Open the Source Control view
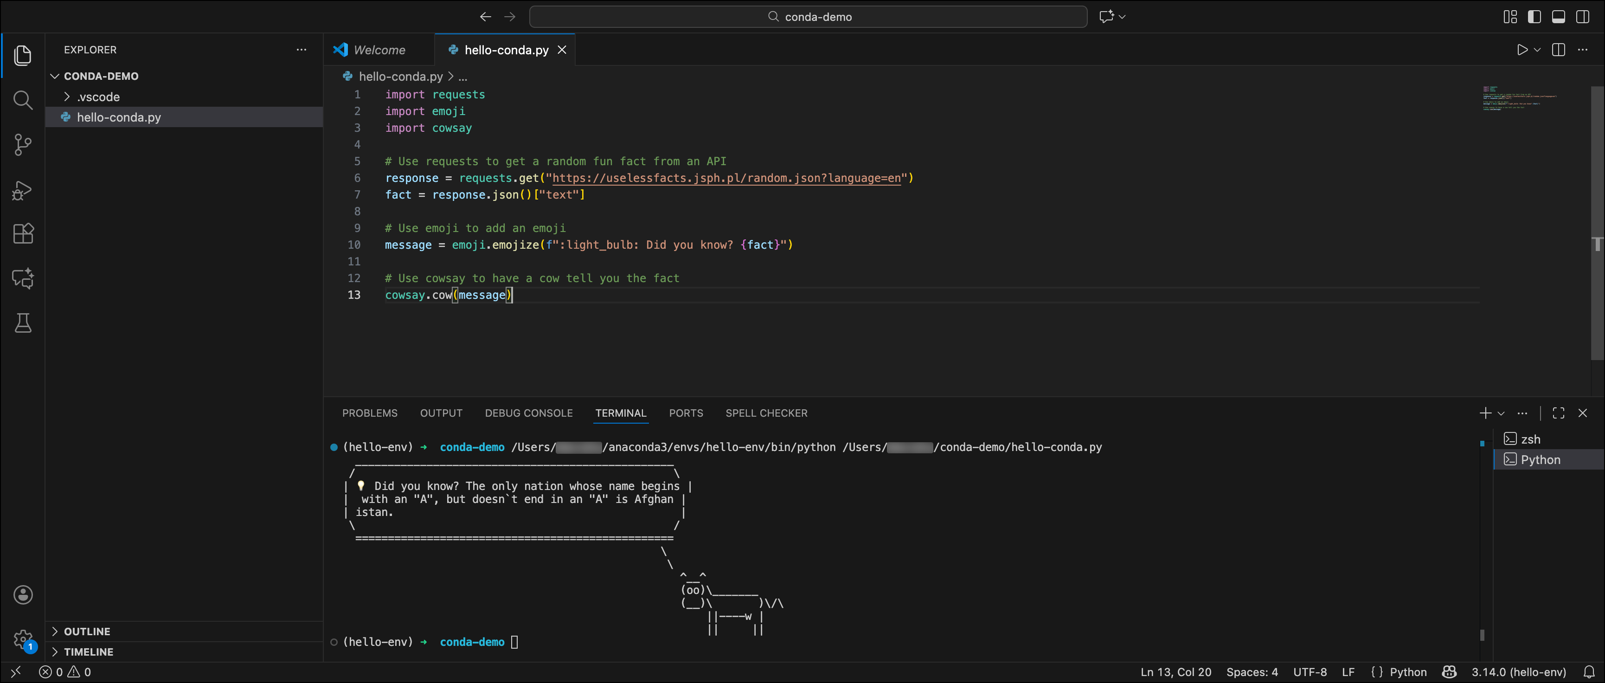1605x683 pixels. tap(23, 145)
